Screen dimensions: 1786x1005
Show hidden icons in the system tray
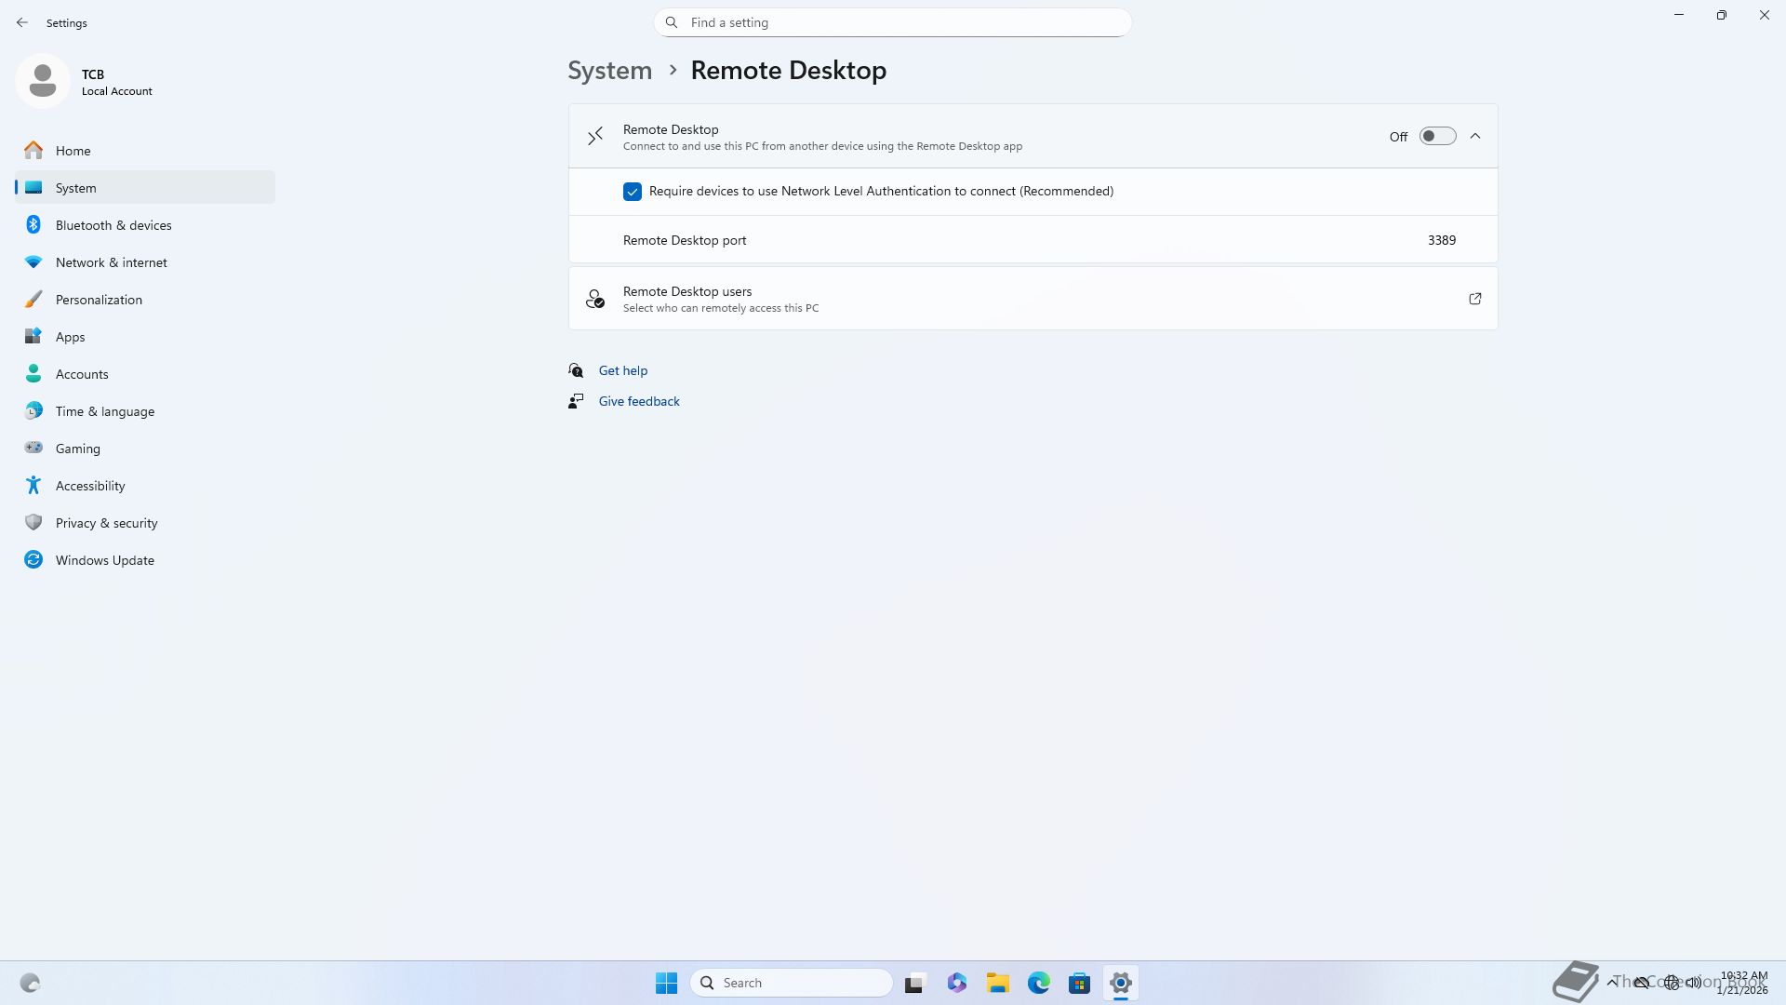1611,983
